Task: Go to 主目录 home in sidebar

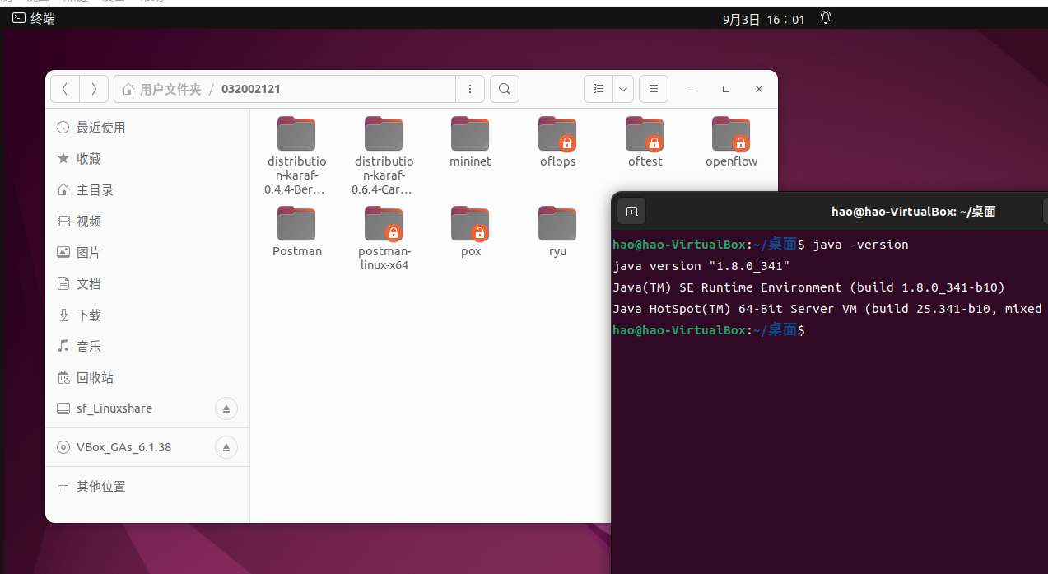Action: pos(147,190)
